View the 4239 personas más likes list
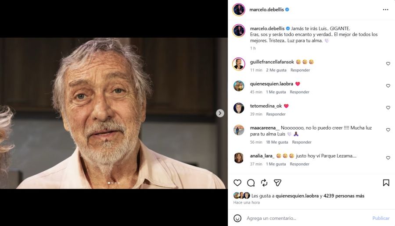 click(344, 196)
